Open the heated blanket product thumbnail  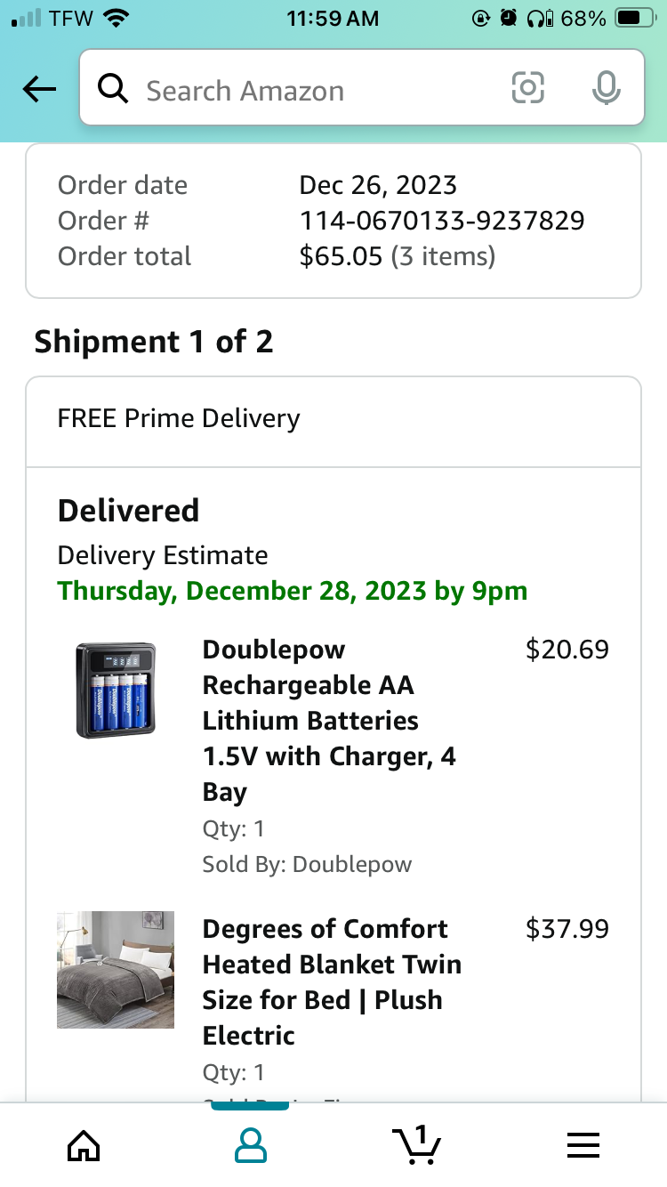point(116,970)
